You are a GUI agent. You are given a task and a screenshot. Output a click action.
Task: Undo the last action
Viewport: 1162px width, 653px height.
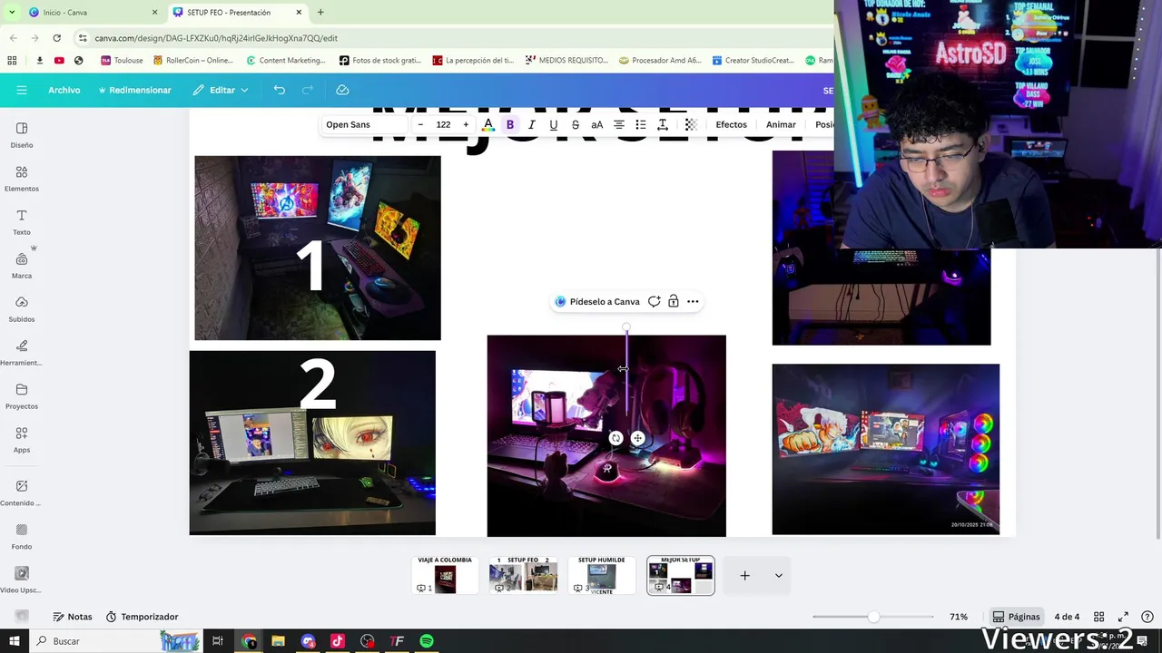coord(280,90)
